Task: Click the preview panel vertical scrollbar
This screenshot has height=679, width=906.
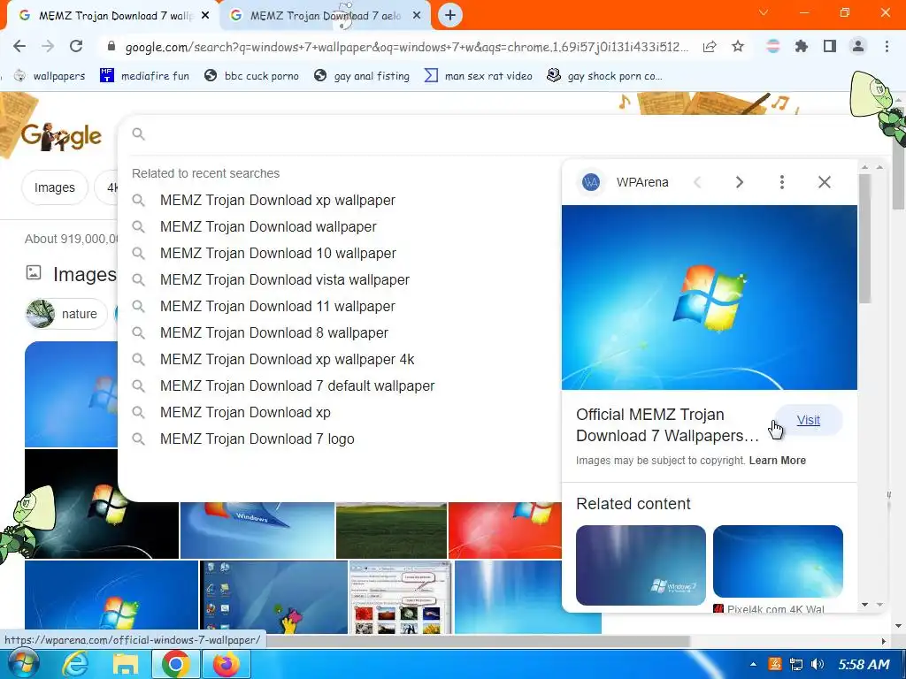Action: point(864,238)
